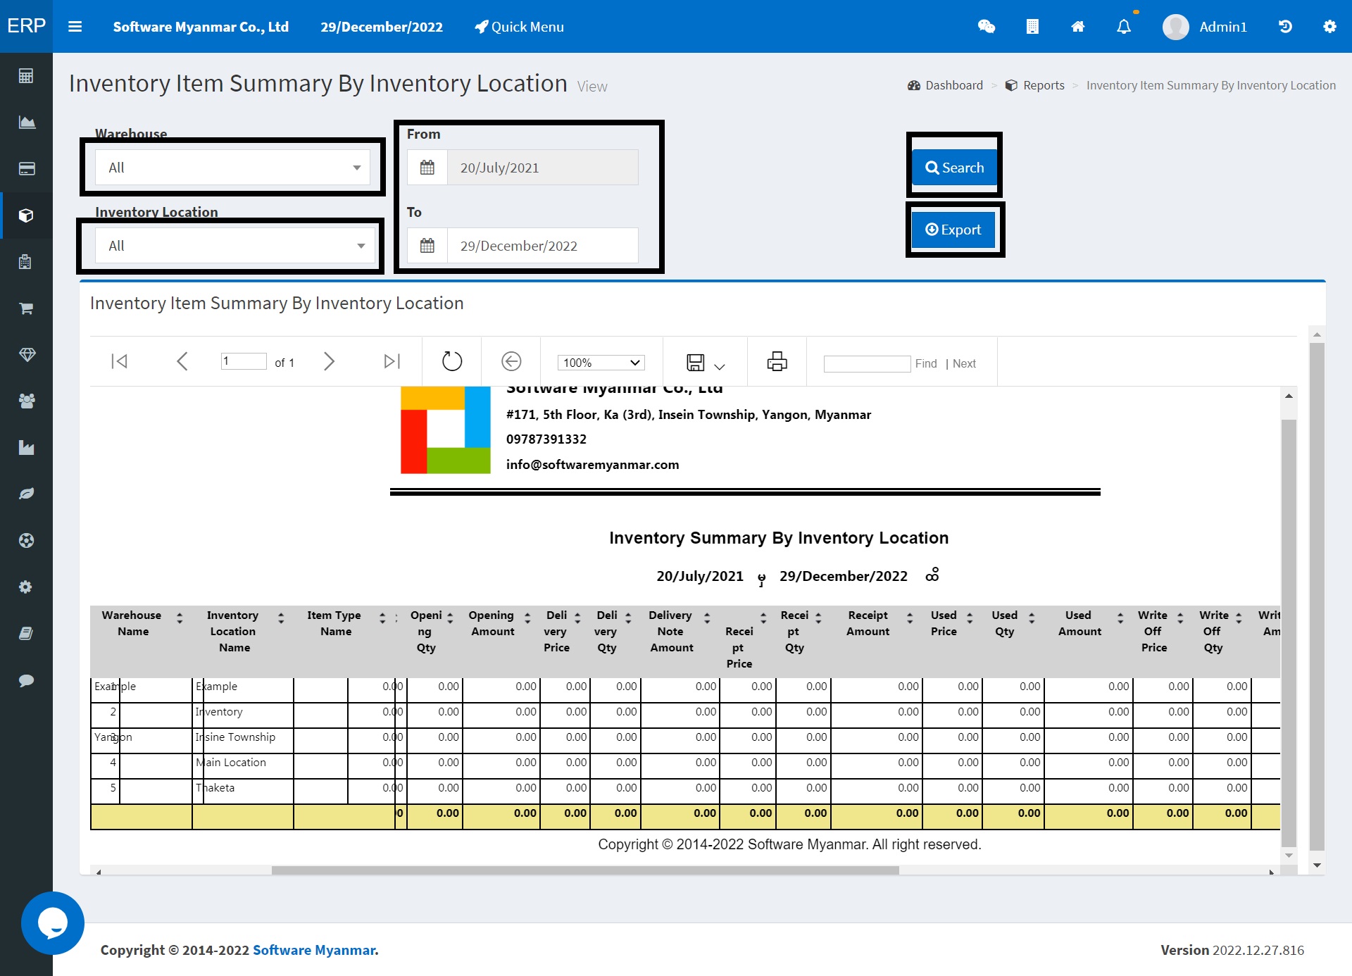This screenshot has height=976, width=1352.
Task: Sort by Warehouse Name column
Action: coord(180,618)
